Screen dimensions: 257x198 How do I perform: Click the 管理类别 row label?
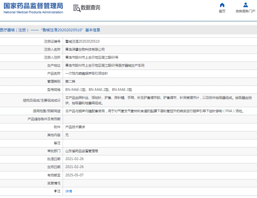point(54,82)
